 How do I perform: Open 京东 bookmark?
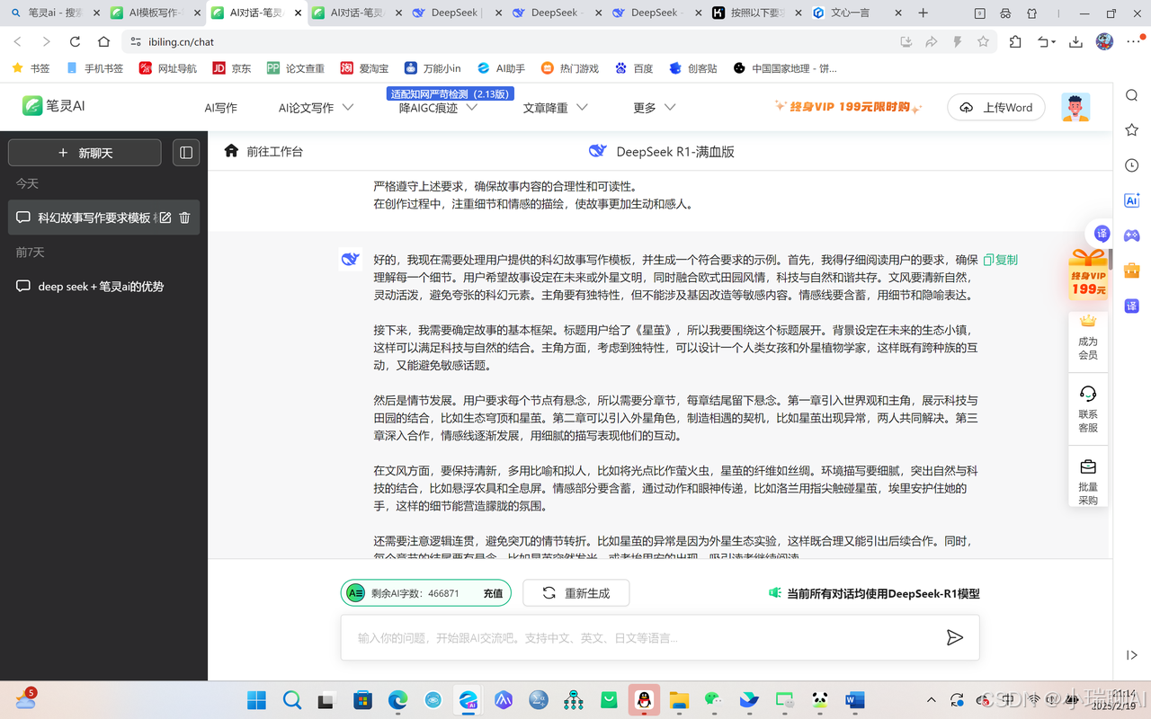(232, 68)
